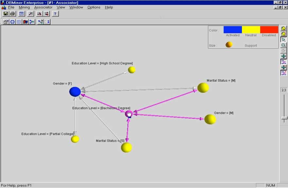Viewport: 288px width, 188px height.
Task: Click the red and blue bars chart icon
Action: point(25,22)
